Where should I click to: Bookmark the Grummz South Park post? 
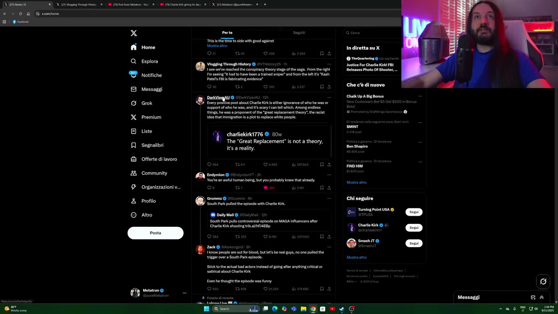point(322,237)
